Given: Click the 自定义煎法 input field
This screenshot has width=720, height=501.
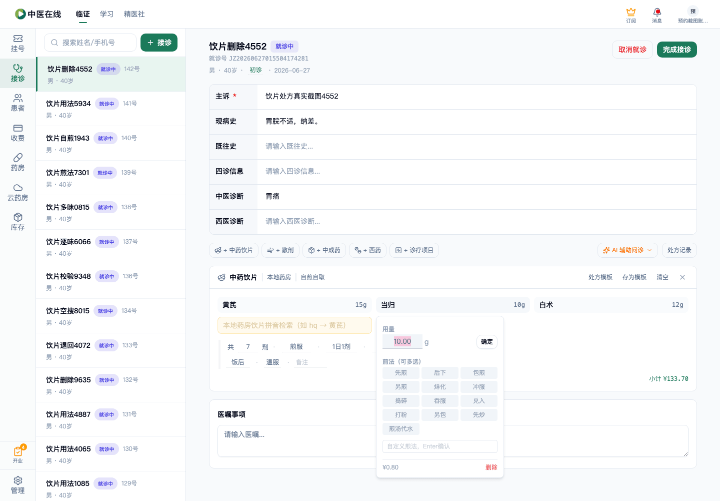Looking at the screenshot, I should (440, 446).
